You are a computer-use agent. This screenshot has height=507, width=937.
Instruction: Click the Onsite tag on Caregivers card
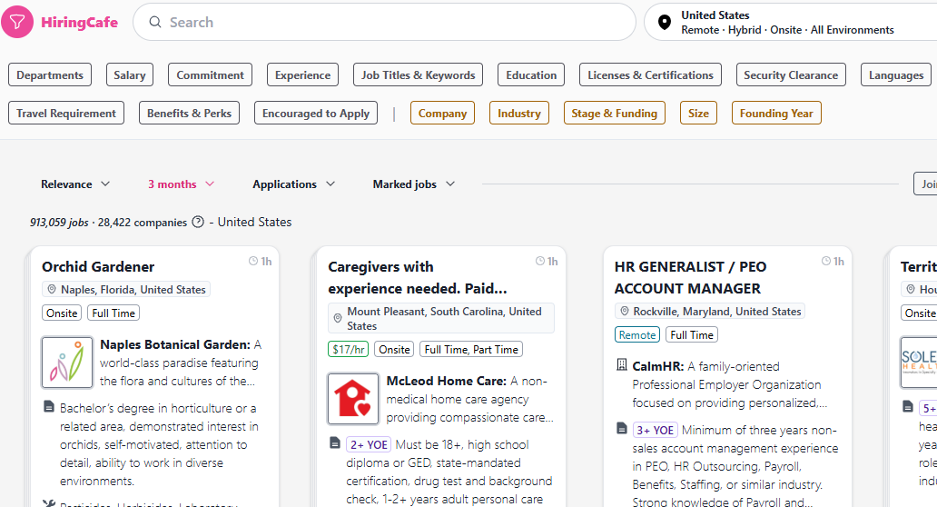pos(394,349)
